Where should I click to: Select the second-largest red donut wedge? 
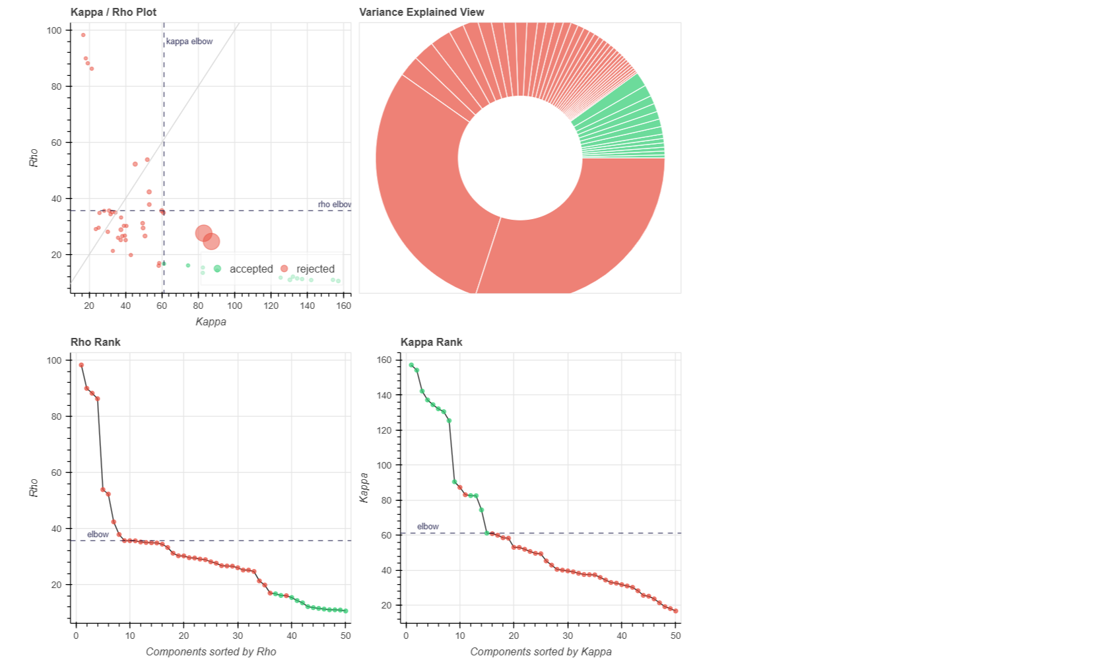pyautogui.click(x=422, y=191)
